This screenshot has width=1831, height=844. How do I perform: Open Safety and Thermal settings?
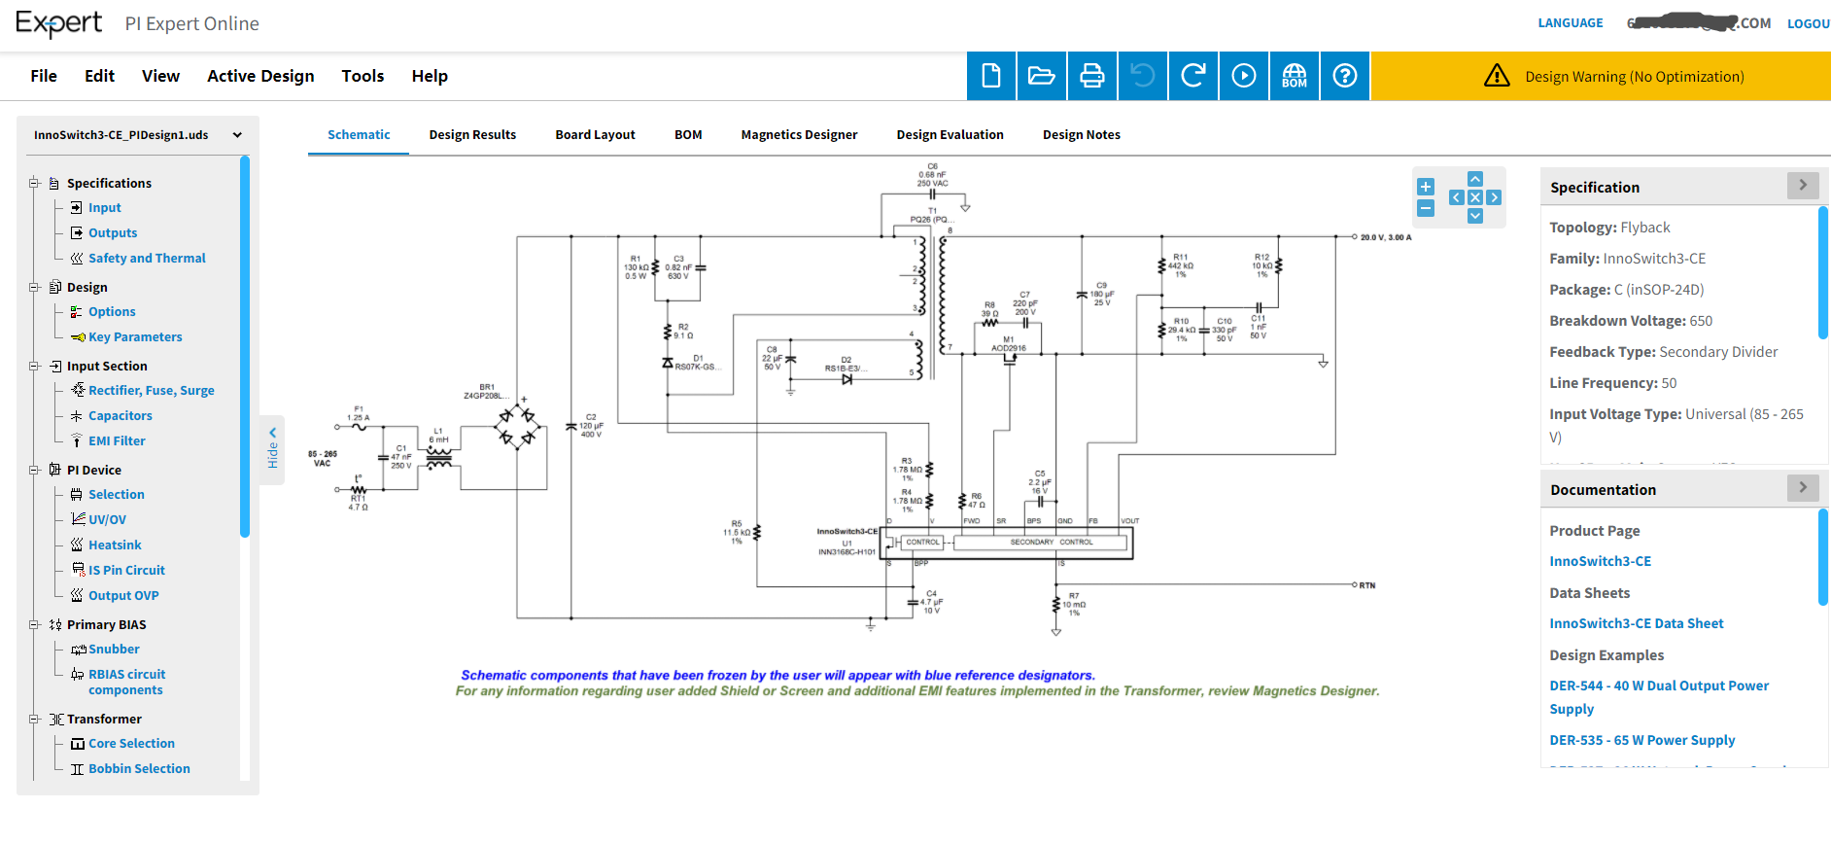point(147,259)
